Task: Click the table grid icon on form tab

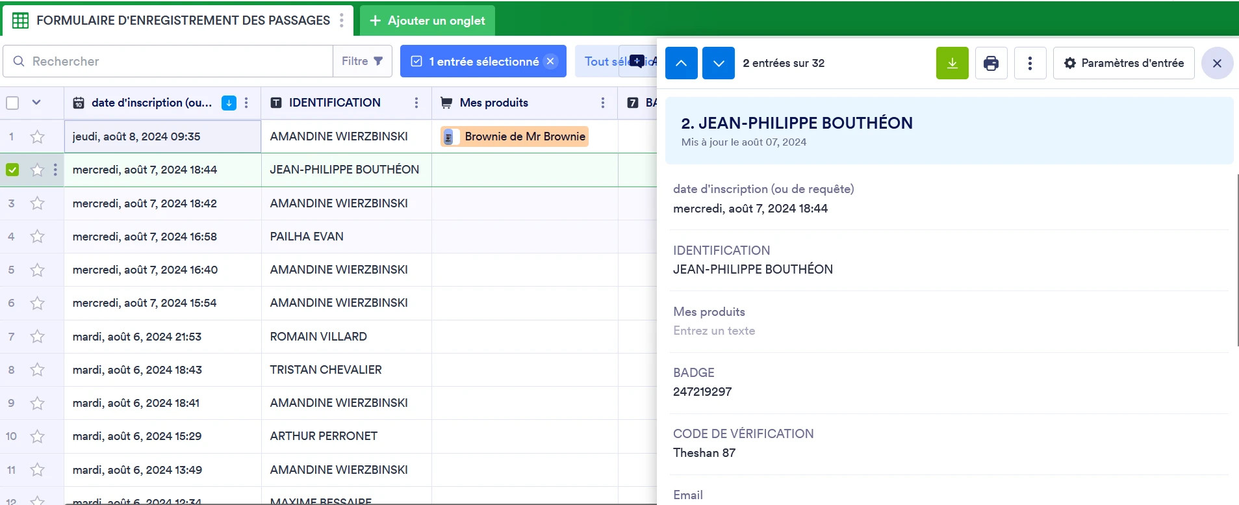Action: [x=20, y=20]
